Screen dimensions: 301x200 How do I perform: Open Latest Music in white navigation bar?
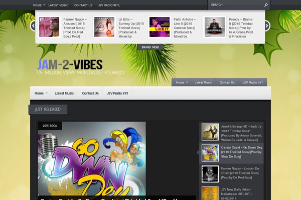pyautogui.click(x=64, y=93)
